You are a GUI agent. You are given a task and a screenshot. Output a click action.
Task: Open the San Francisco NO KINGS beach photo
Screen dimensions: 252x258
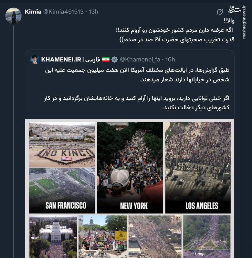pos(62,145)
